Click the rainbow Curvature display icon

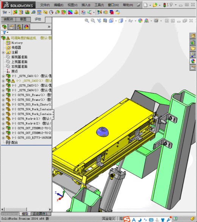pos(70,12)
